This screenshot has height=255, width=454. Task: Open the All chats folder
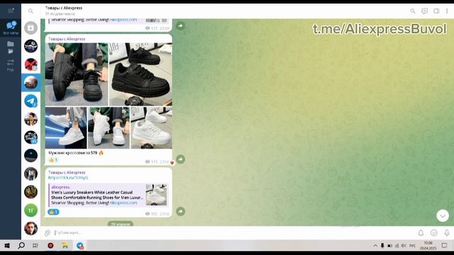(11, 28)
